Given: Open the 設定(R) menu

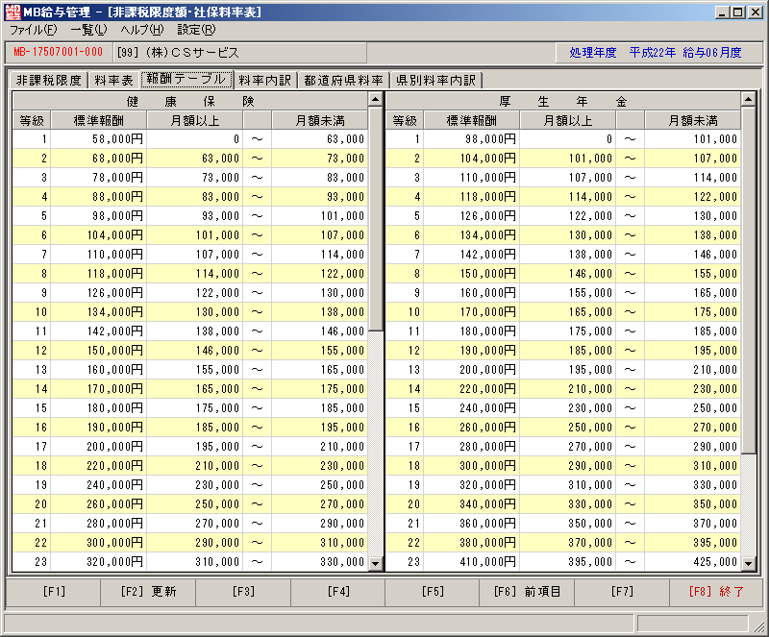Looking at the screenshot, I should [196, 30].
